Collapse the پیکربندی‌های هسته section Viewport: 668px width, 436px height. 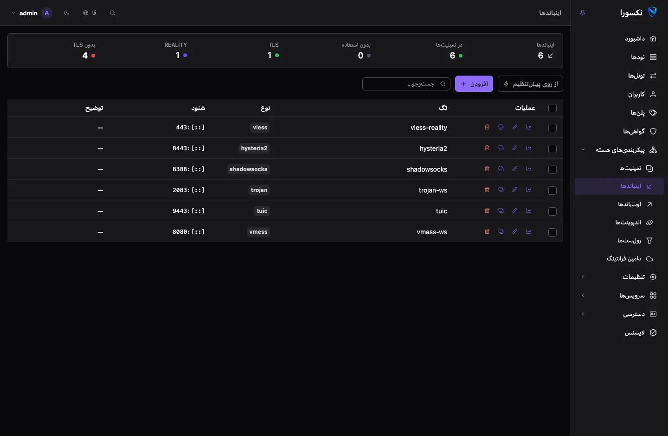[619, 150]
